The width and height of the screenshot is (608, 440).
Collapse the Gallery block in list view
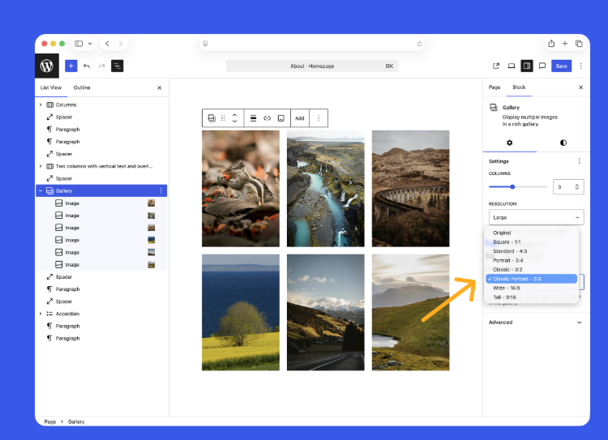pos(41,191)
